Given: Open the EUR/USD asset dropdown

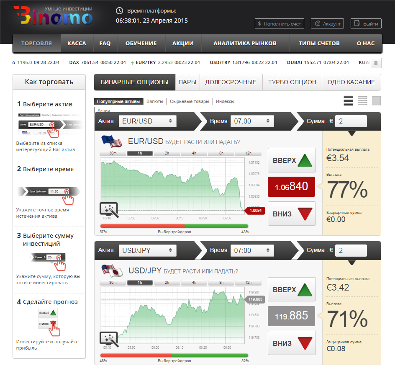Looking at the screenshot, I should [147, 121].
